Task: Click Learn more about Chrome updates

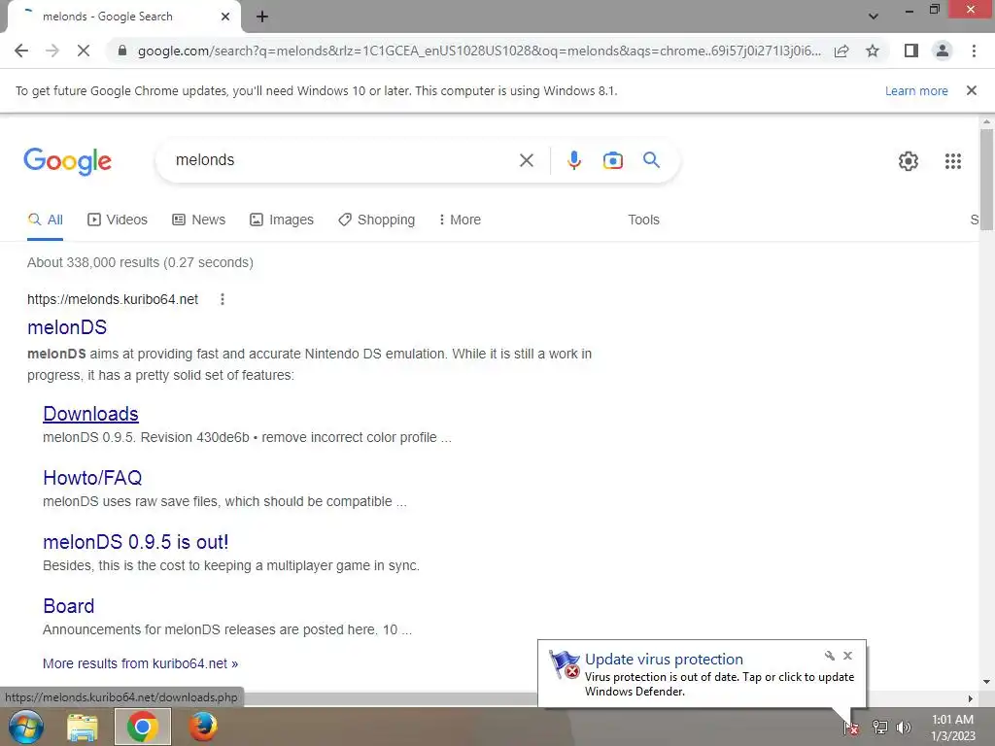Action: (916, 90)
